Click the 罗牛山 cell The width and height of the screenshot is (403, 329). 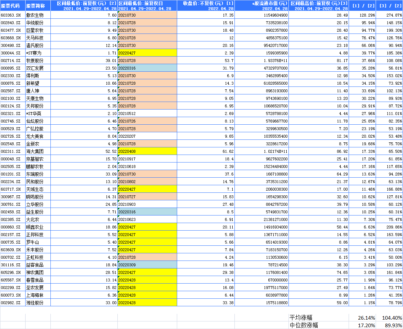pyautogui.click(x=38, y=242)
